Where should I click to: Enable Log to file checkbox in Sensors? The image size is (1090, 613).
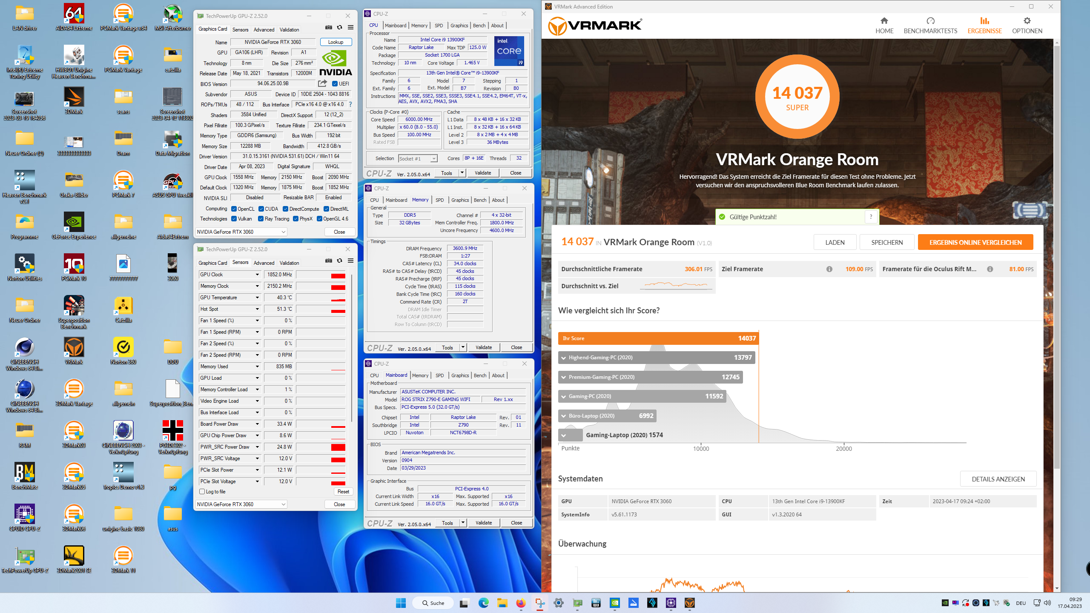tap(202, 492)
